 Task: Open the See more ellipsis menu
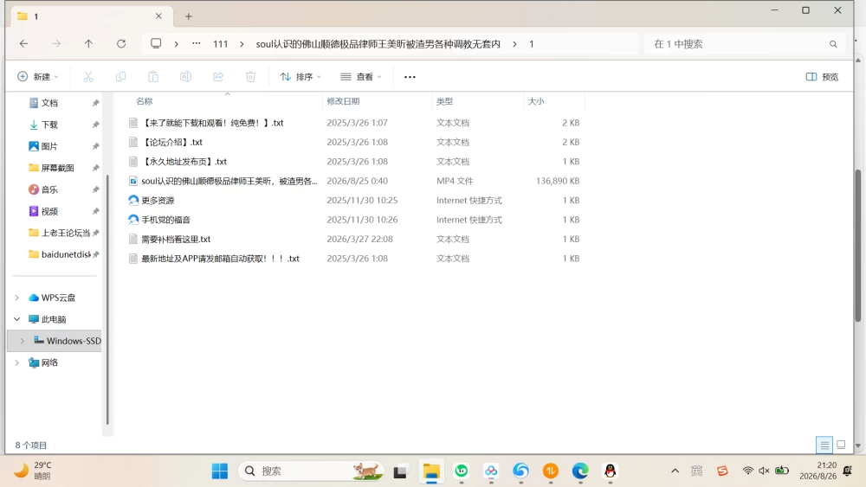point(410,77)
